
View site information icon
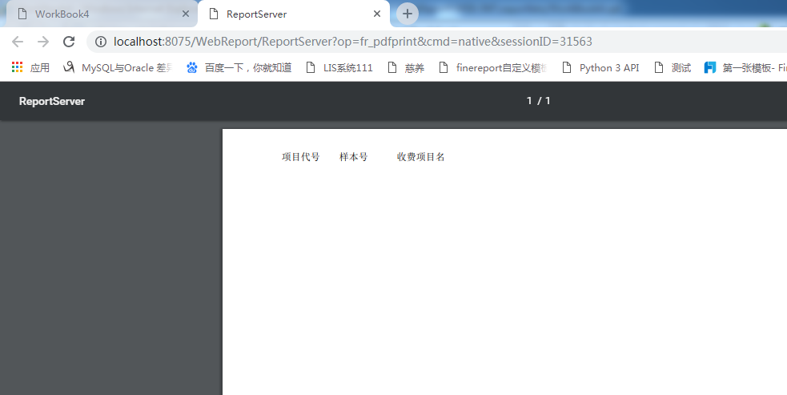[101, 42]
